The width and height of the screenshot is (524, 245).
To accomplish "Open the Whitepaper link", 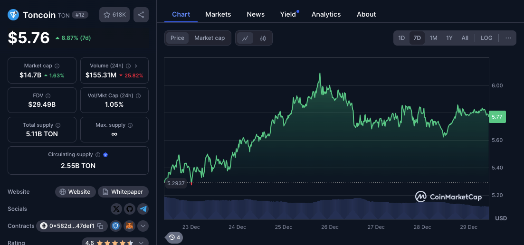I will pyautogui.click(x=123, y=192).
